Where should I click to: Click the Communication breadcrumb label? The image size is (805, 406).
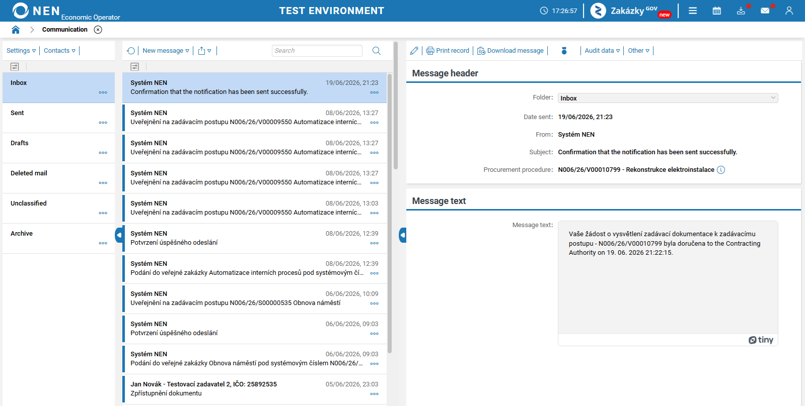coord(65,30)
